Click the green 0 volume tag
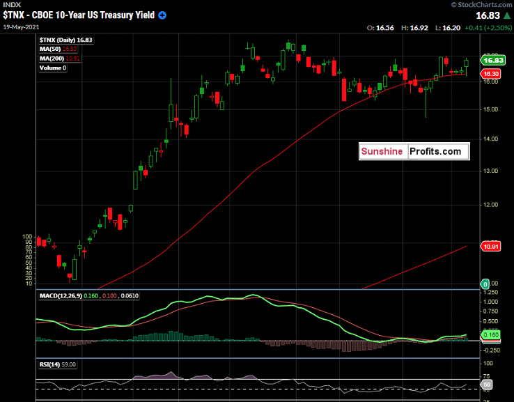Screen dimensions: 514x402 [485, 284]
